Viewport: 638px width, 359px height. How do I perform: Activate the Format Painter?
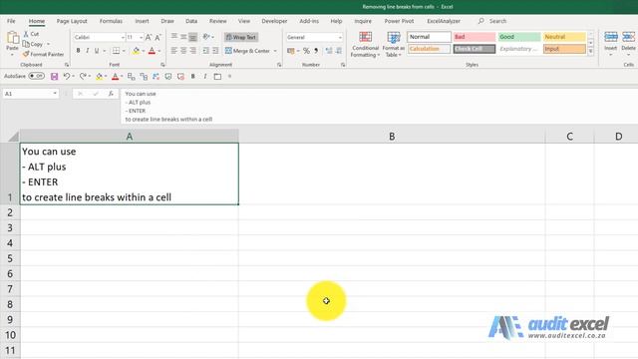point(44,54)
